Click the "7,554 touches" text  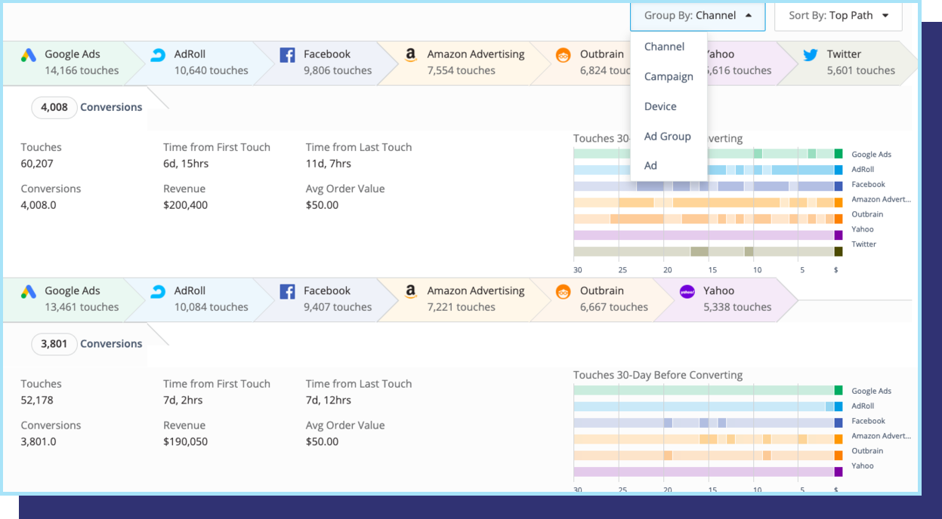(462, 71)
